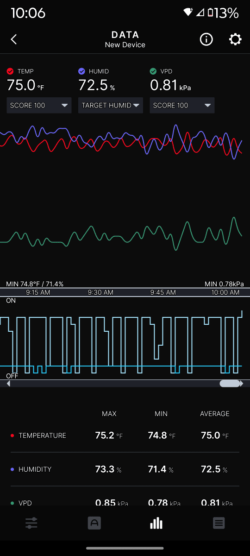
Task: Tap humidity max value 73.3 %
Action: point(108,469)
